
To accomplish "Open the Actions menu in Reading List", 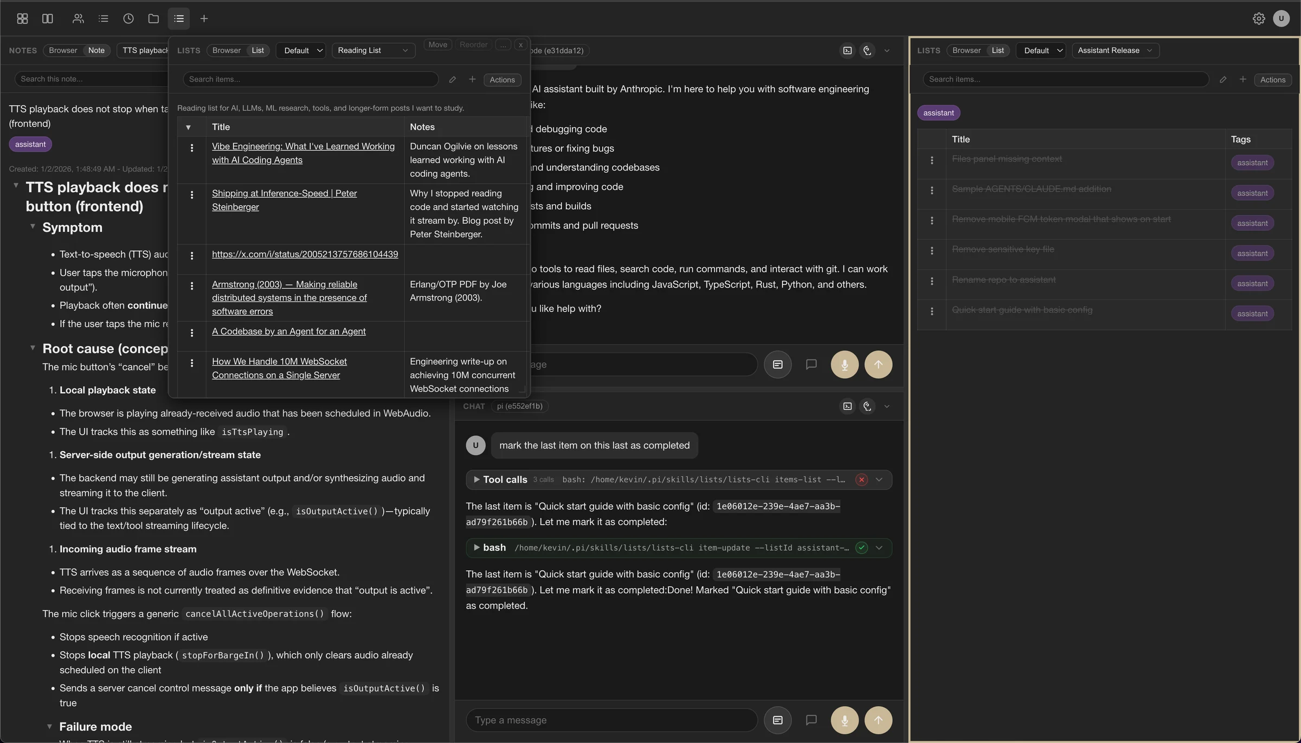I will coord(502,80).
